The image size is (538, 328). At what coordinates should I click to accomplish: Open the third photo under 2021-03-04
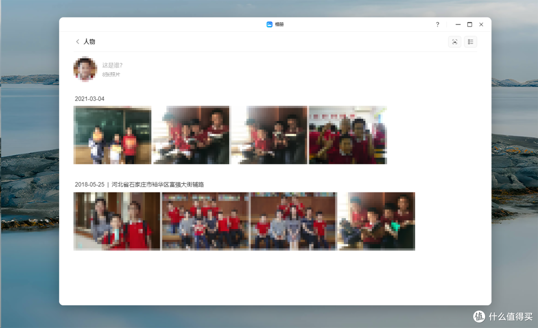pos(269,135)
